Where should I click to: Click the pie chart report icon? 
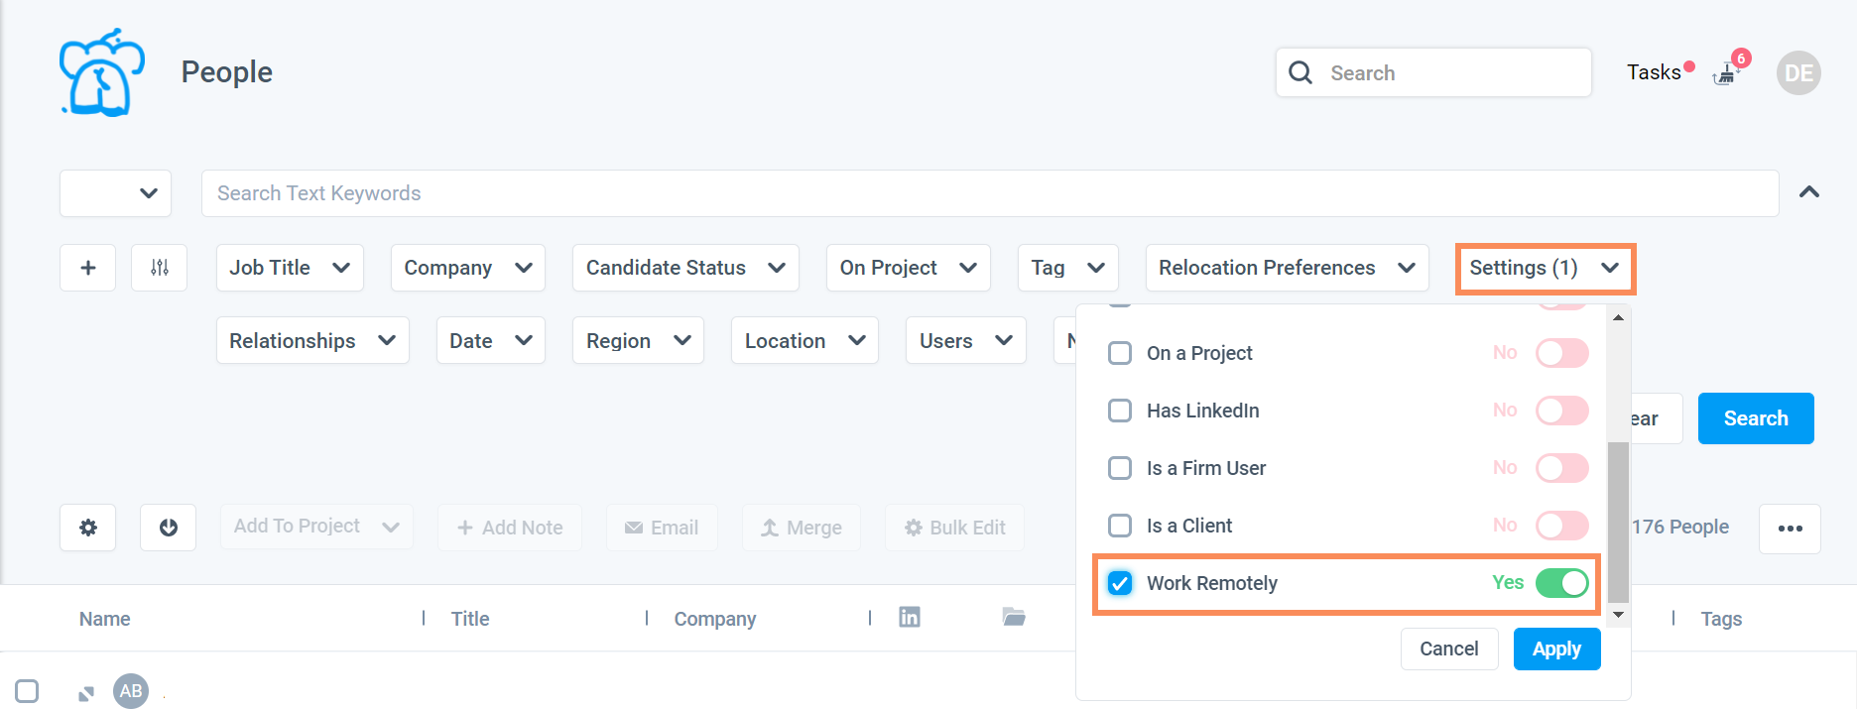click(x=169, y=528)
